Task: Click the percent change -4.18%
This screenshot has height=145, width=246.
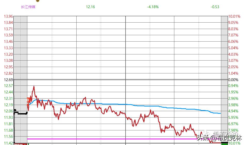Action: 153,7
